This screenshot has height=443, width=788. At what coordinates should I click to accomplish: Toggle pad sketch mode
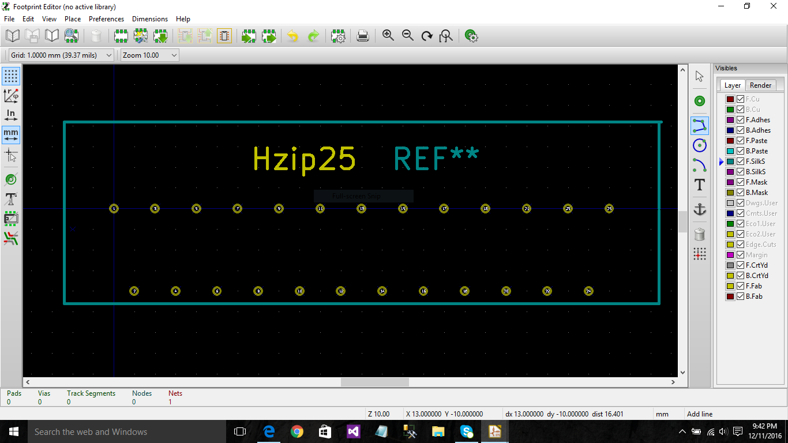(11, 179)
